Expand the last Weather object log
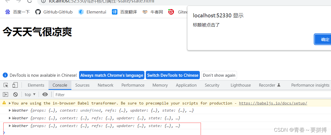The height and width of the screenshot is (135, 331). pos(10,126)
